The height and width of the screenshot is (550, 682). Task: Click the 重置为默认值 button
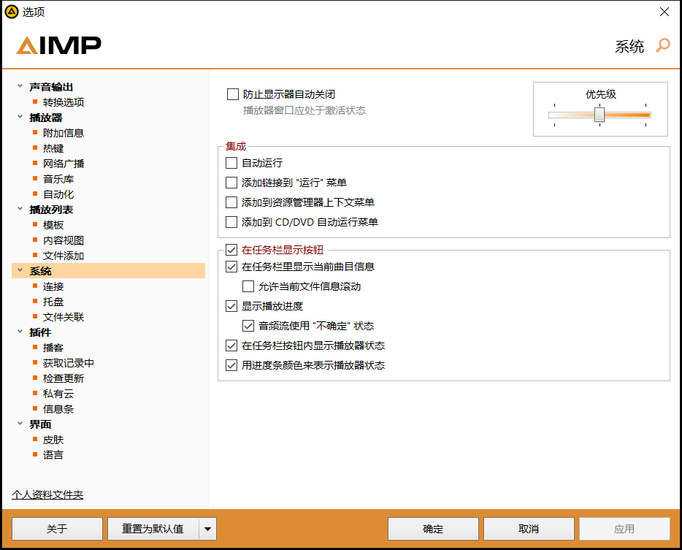[x=153, y=529]
